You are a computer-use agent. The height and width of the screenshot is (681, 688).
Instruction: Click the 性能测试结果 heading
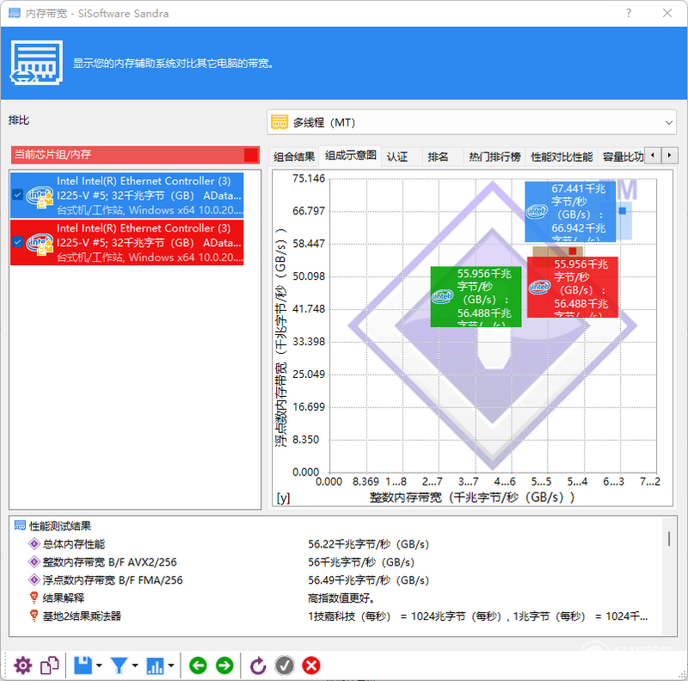(x=60, y=526)
